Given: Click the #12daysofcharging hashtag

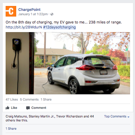Looking at the screenshot, I should click(59, 27).
